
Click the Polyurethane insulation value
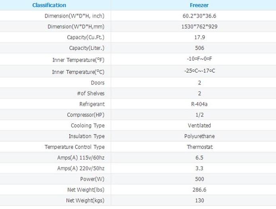click(200, 136)
